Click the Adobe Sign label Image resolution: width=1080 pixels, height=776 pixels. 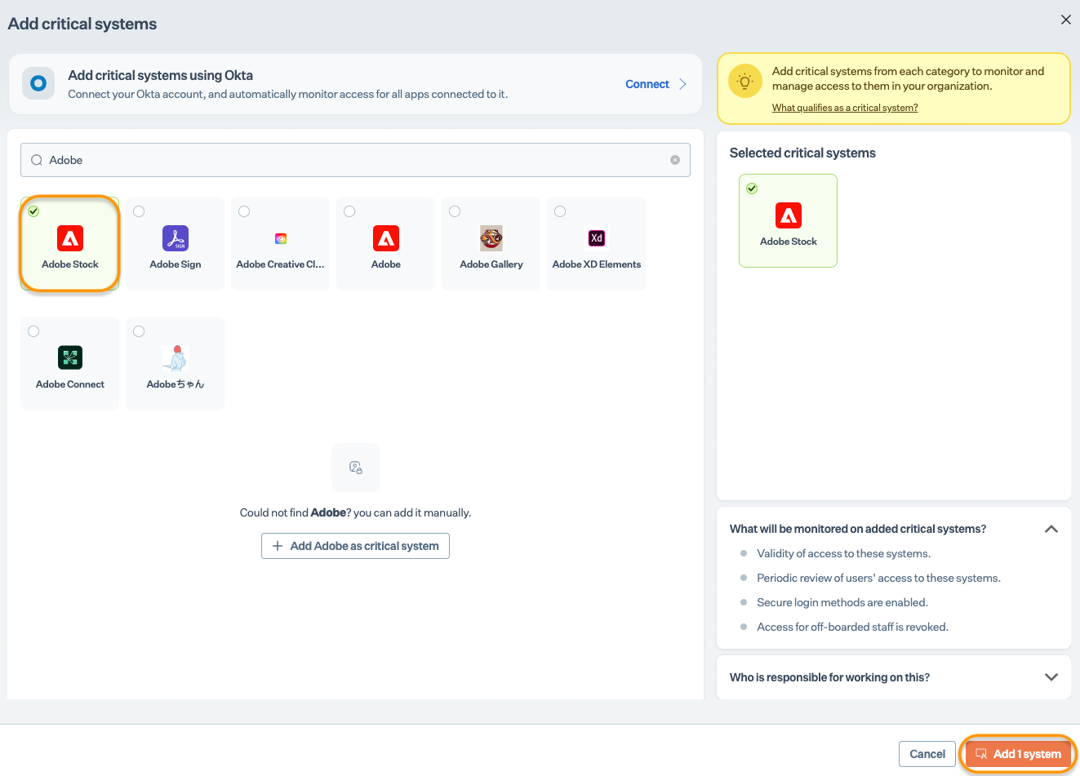click(x=176, y=264)
